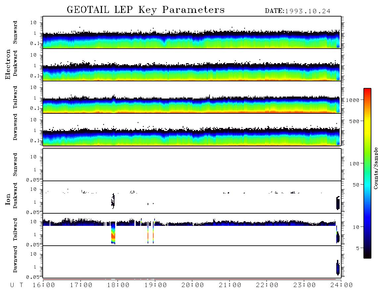The height and width of the screenshot is (291, 378).
Task: Click the 0.05 tick of Ion Dawnward axis
Action: 32,277
